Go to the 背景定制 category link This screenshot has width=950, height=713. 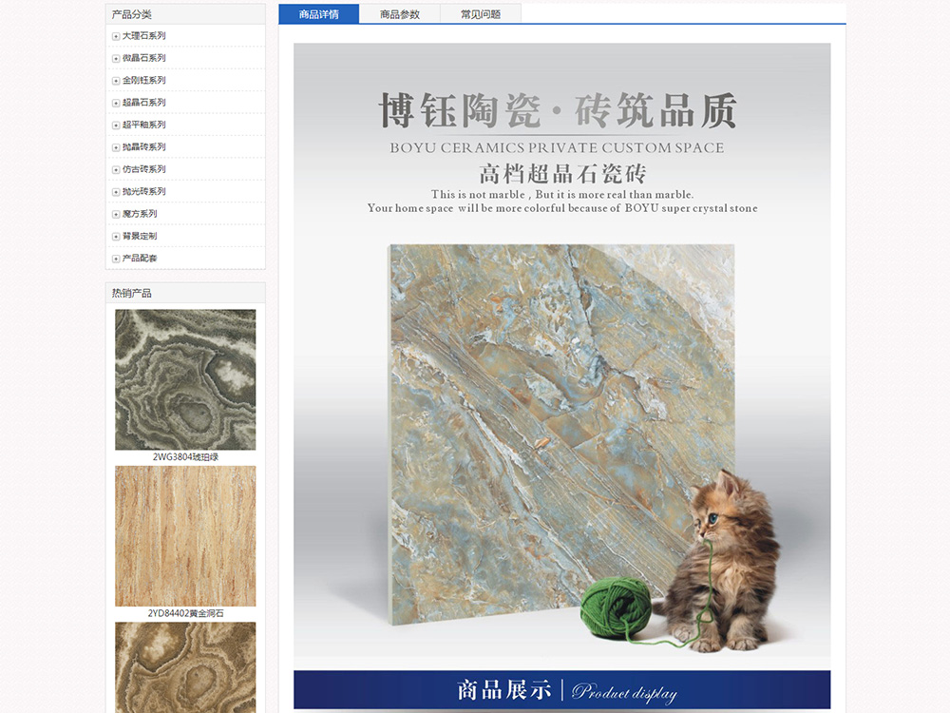pos(140,236)
